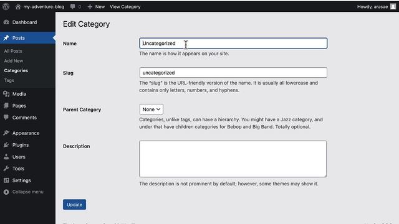Open All Posts submenu
Image resolution: width=399 pixels, height=224 pixels.
click(x=13, y=51)
